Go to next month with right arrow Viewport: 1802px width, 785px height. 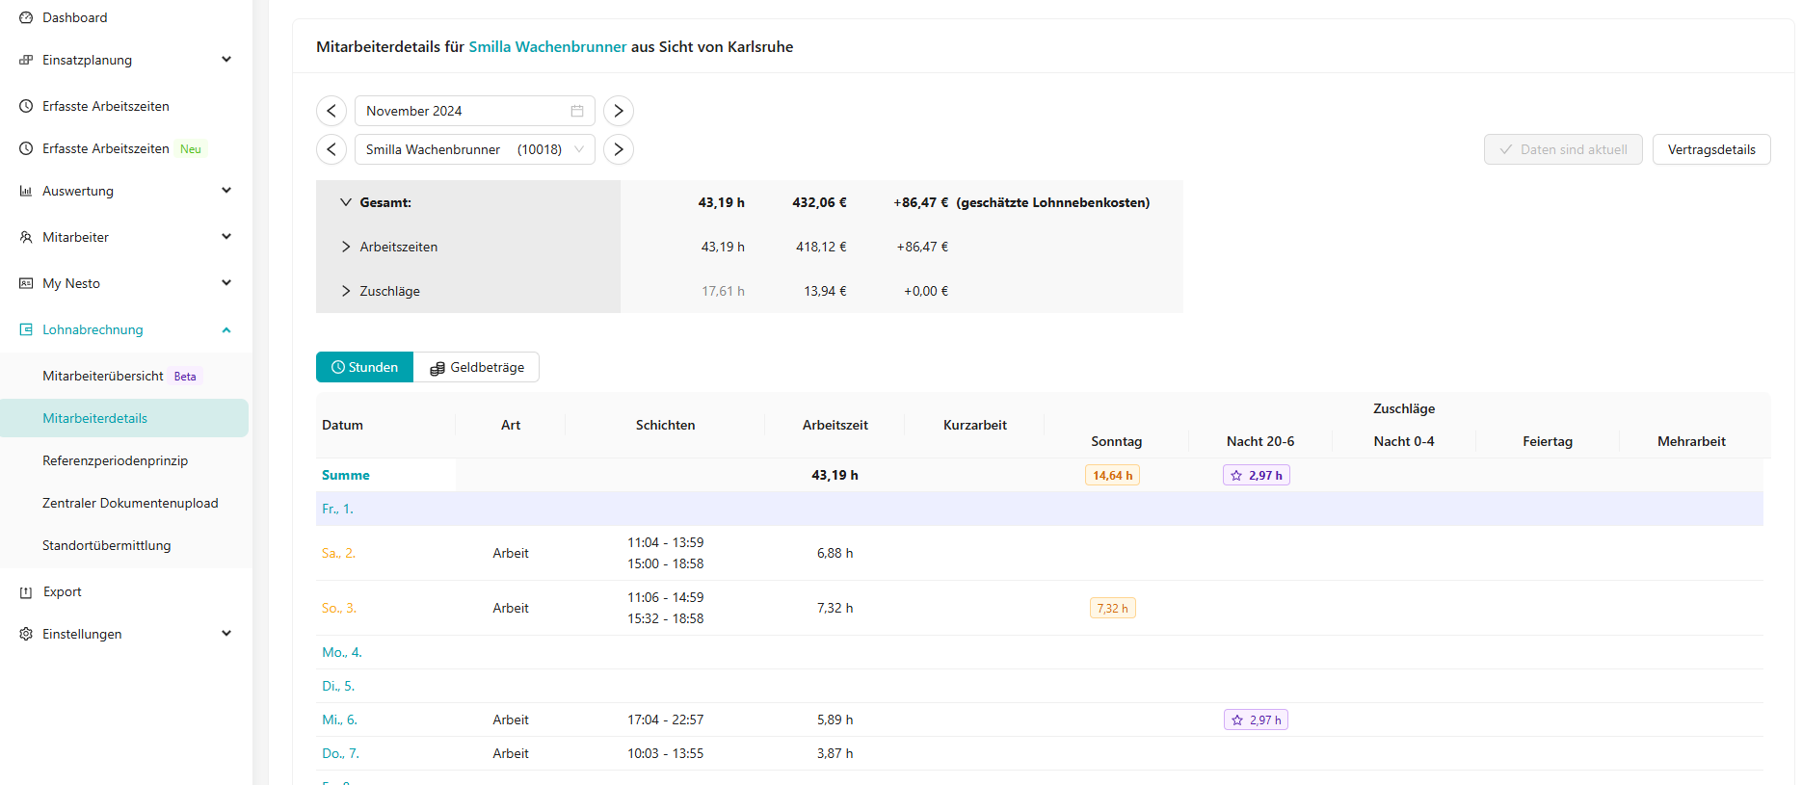click(619, 111)
